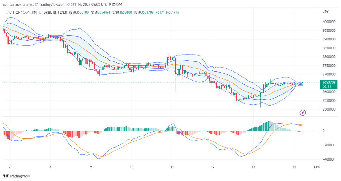Click the purple lightning bolt icon
The width and height of the screenshot is (341, 181).
coord(303,113)
